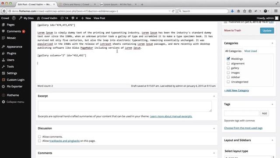Click the Update button
This screenshot has height=158, width=280.
point(267,30)
